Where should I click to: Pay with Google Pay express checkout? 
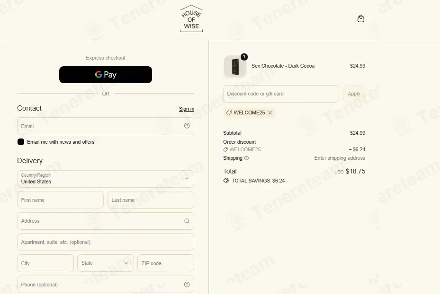tap(106, 75)
